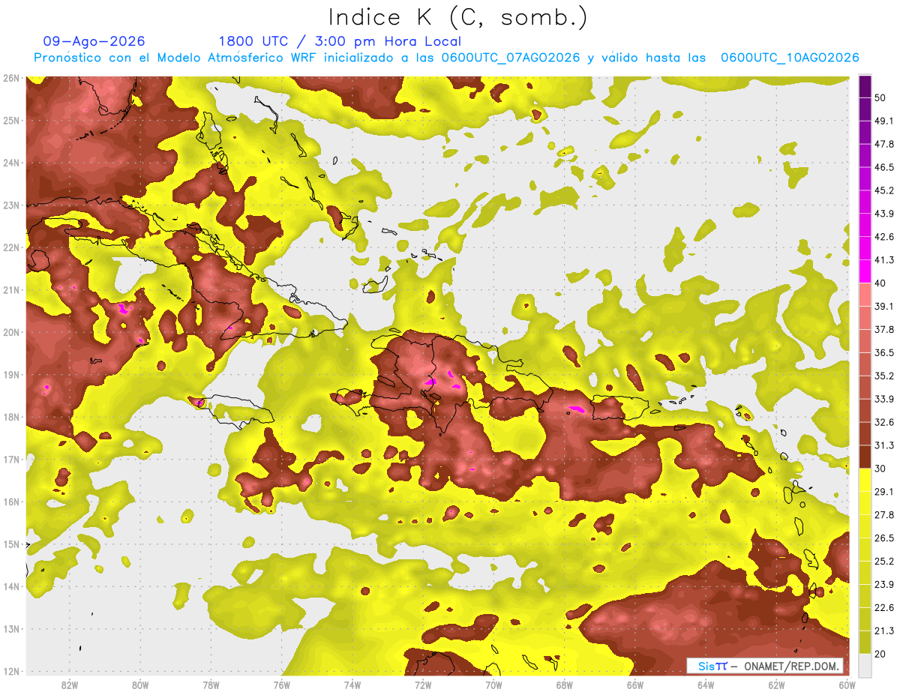Viewport: 900px width, 695px height.
Task: Click the colorbar value '41.3'
Action: point(884,260)
